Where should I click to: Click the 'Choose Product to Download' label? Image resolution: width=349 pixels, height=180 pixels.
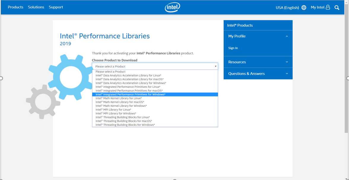tap(115, 60)
